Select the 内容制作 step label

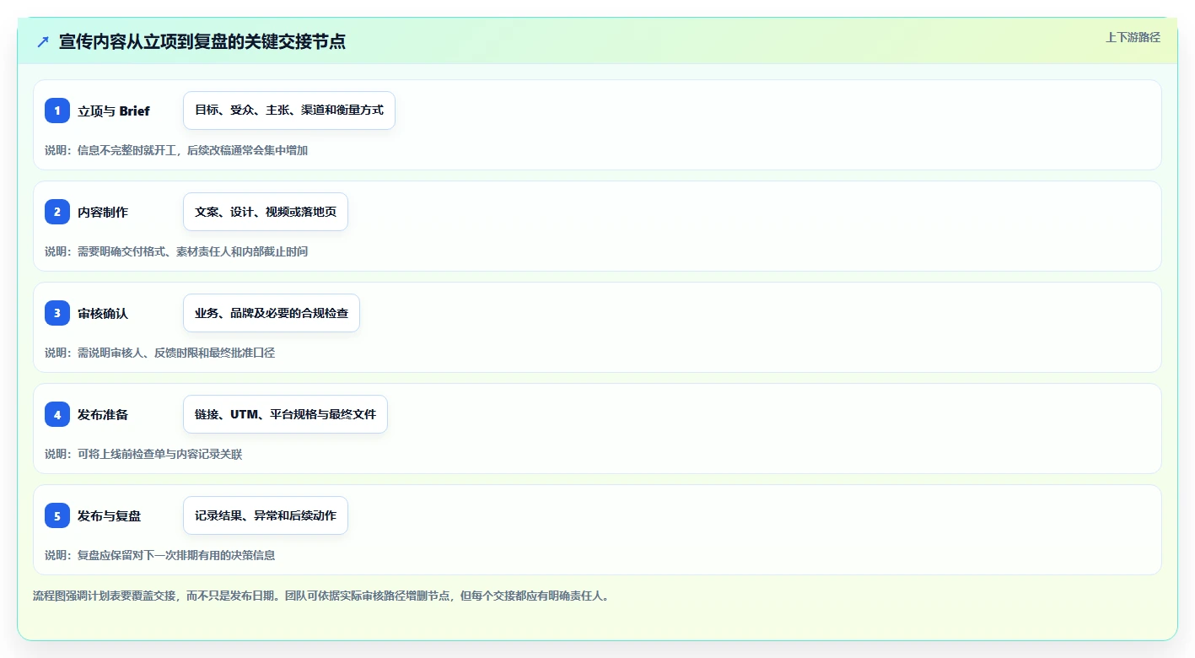tap(103, 213)
